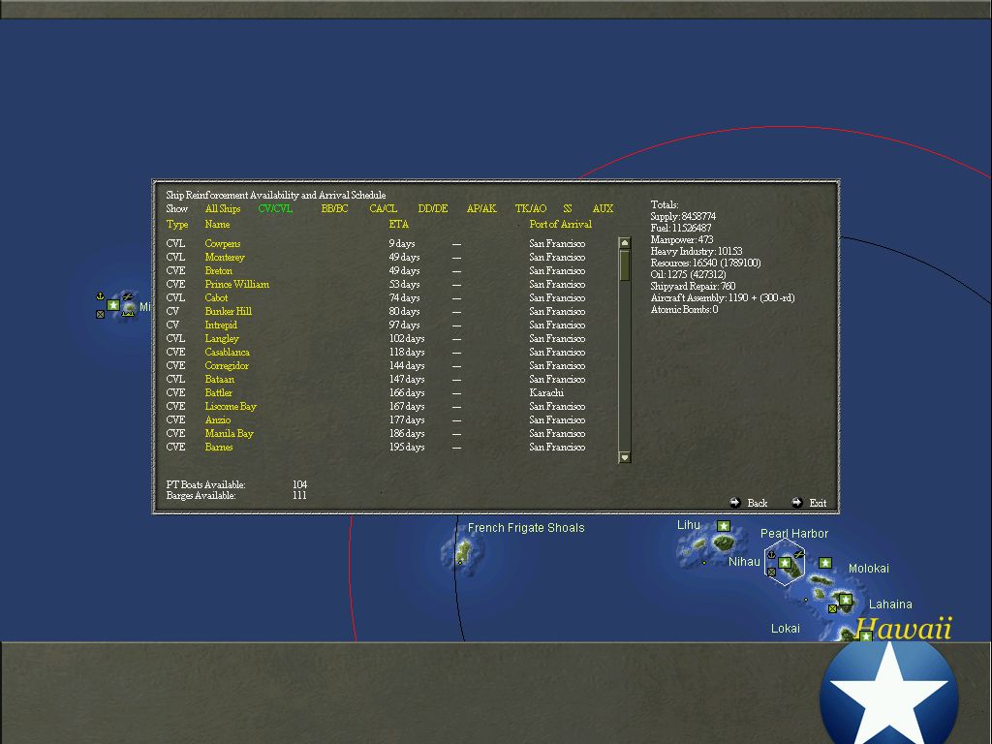
Task: Click the airfield icon at the left-edge island base
Action: (127, 296)
